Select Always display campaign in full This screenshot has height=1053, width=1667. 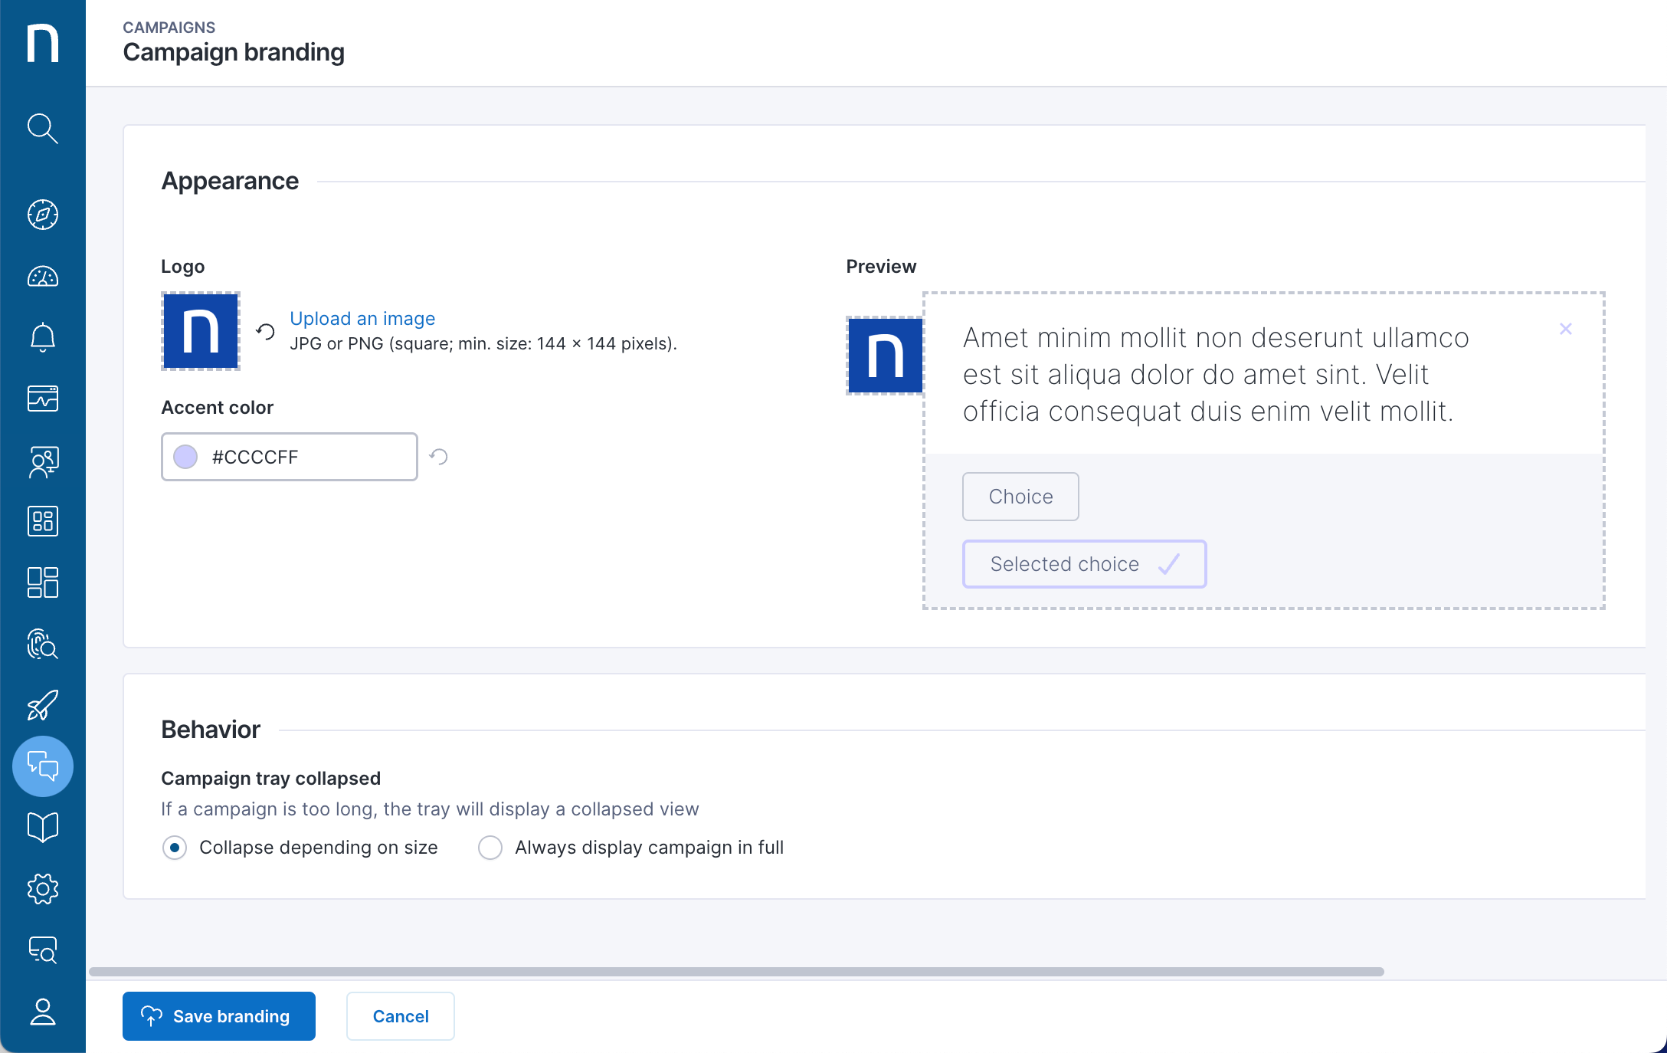click(490, 848)
